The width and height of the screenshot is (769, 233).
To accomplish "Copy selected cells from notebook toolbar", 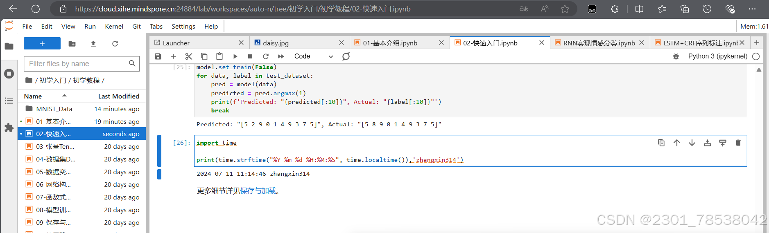I will (204, 56).
